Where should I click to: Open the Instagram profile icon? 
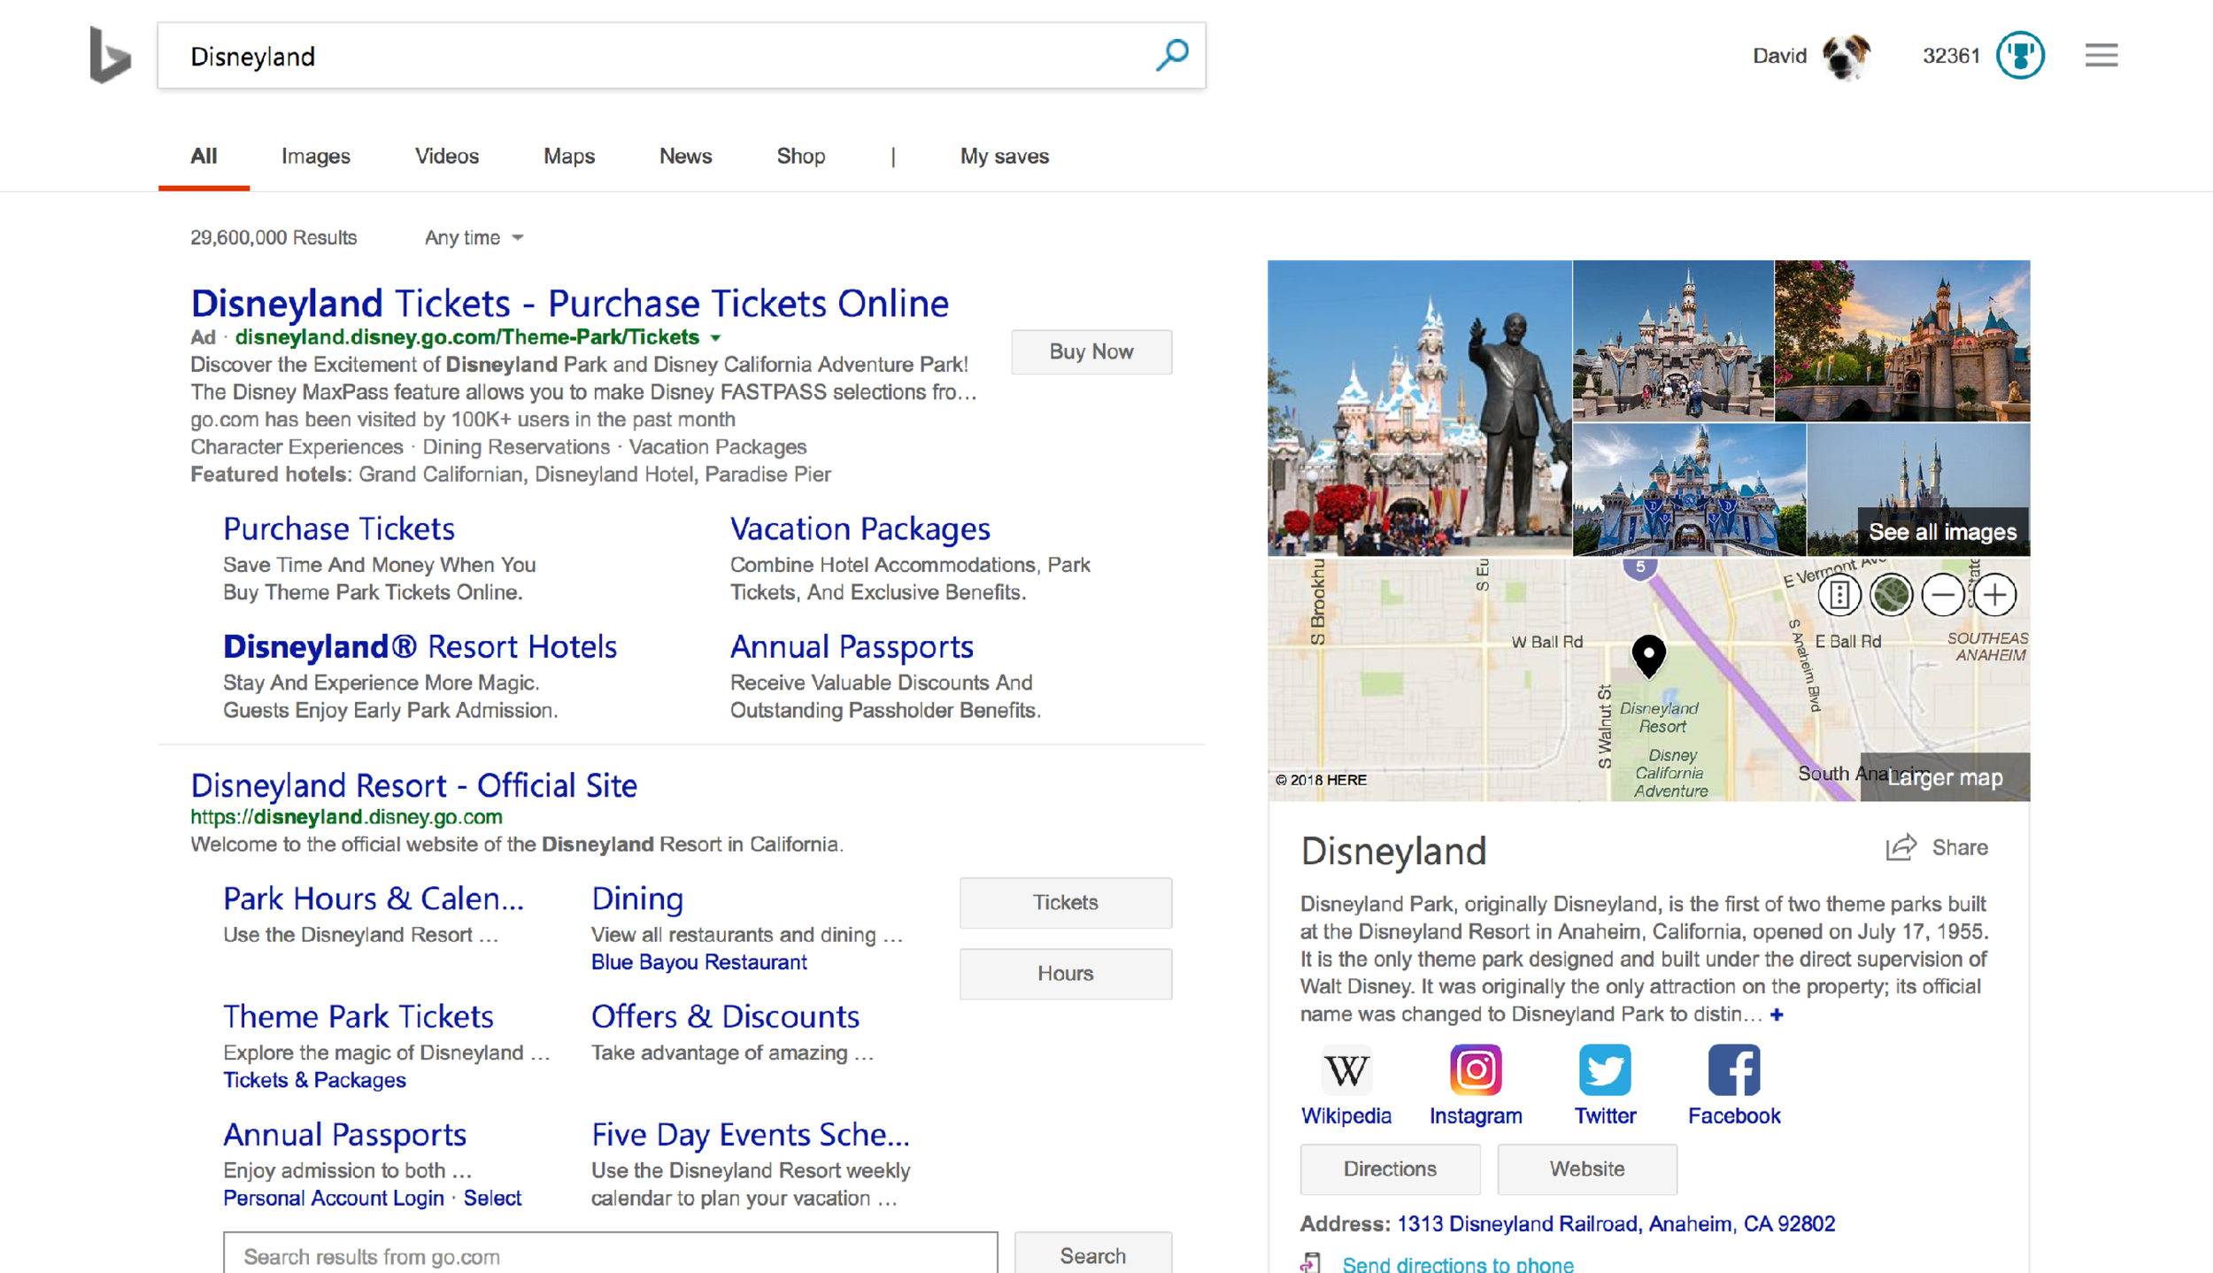[1475, 1069]
